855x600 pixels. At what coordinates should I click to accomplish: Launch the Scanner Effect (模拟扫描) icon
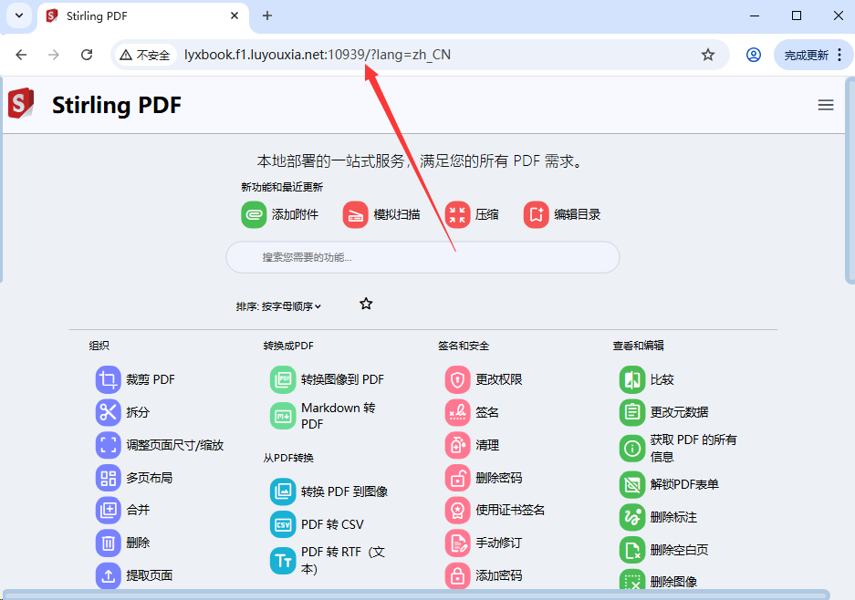355,214
